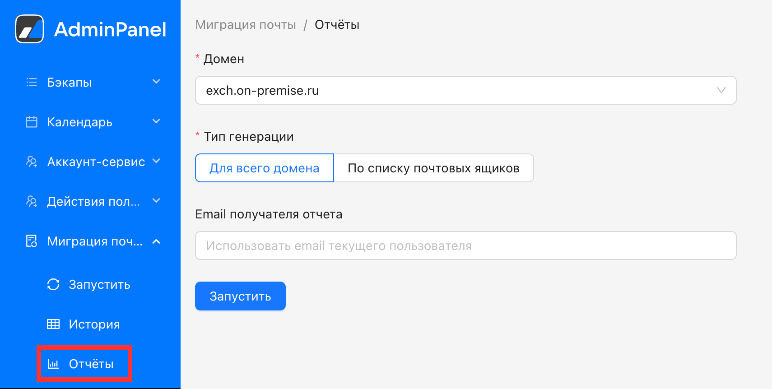The height and width of the screenshot is (389, 772).
Task: Choose По списку почтовых ящиков option
Action: (x=433, y=168)
